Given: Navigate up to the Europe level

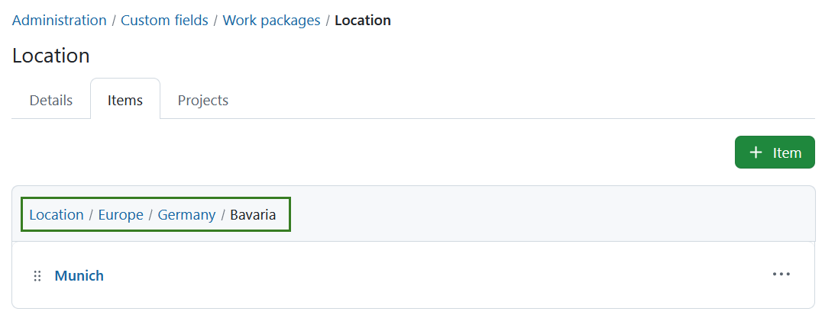Looking at the screenshot, I should [121, 215].
